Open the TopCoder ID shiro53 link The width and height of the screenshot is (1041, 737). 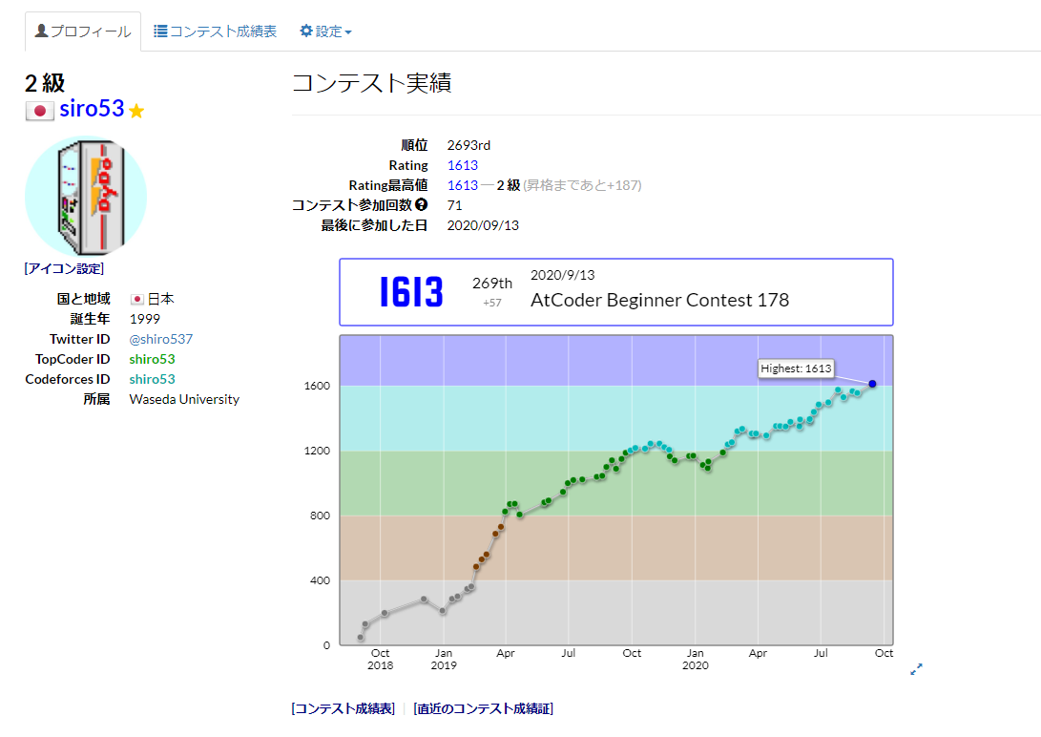(151, 359)
